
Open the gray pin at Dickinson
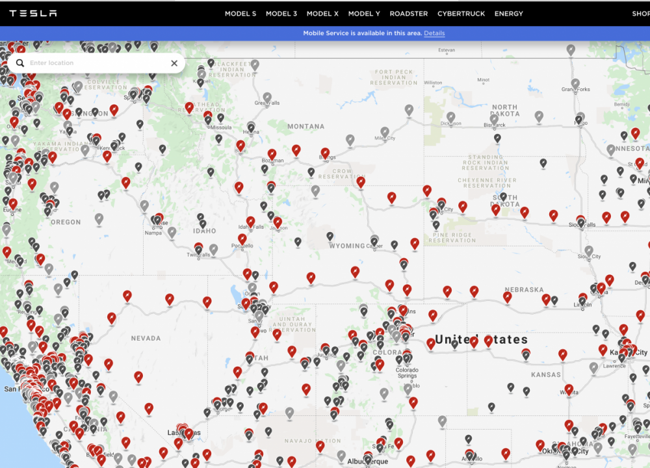point(450,117)
